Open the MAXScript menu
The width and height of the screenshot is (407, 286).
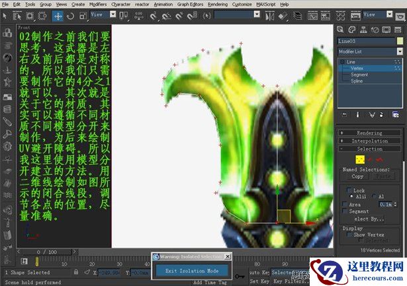click(266, 4)
